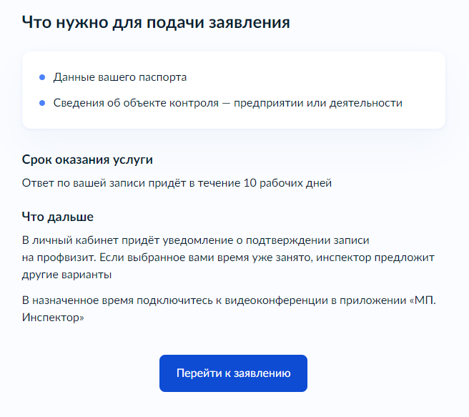Click the 'Сведения об объекте контроля' text
Screen dimensions: 469x417
[136, 103]
